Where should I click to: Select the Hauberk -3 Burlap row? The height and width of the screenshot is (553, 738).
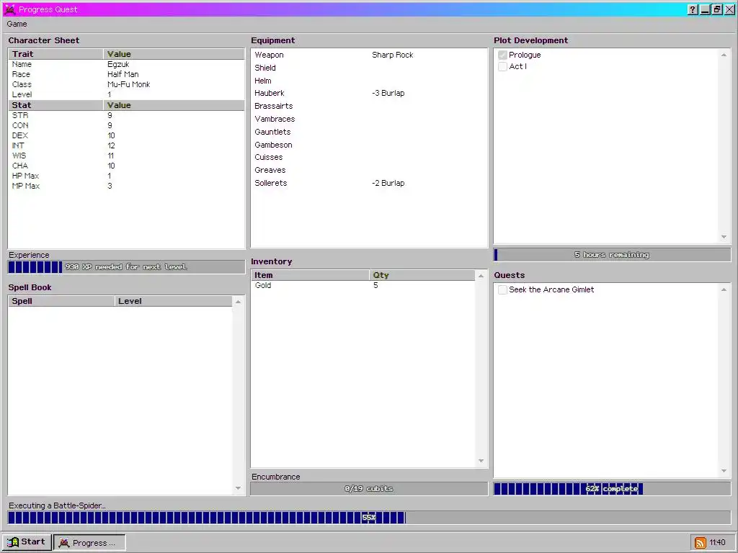[x=369, y=93]
